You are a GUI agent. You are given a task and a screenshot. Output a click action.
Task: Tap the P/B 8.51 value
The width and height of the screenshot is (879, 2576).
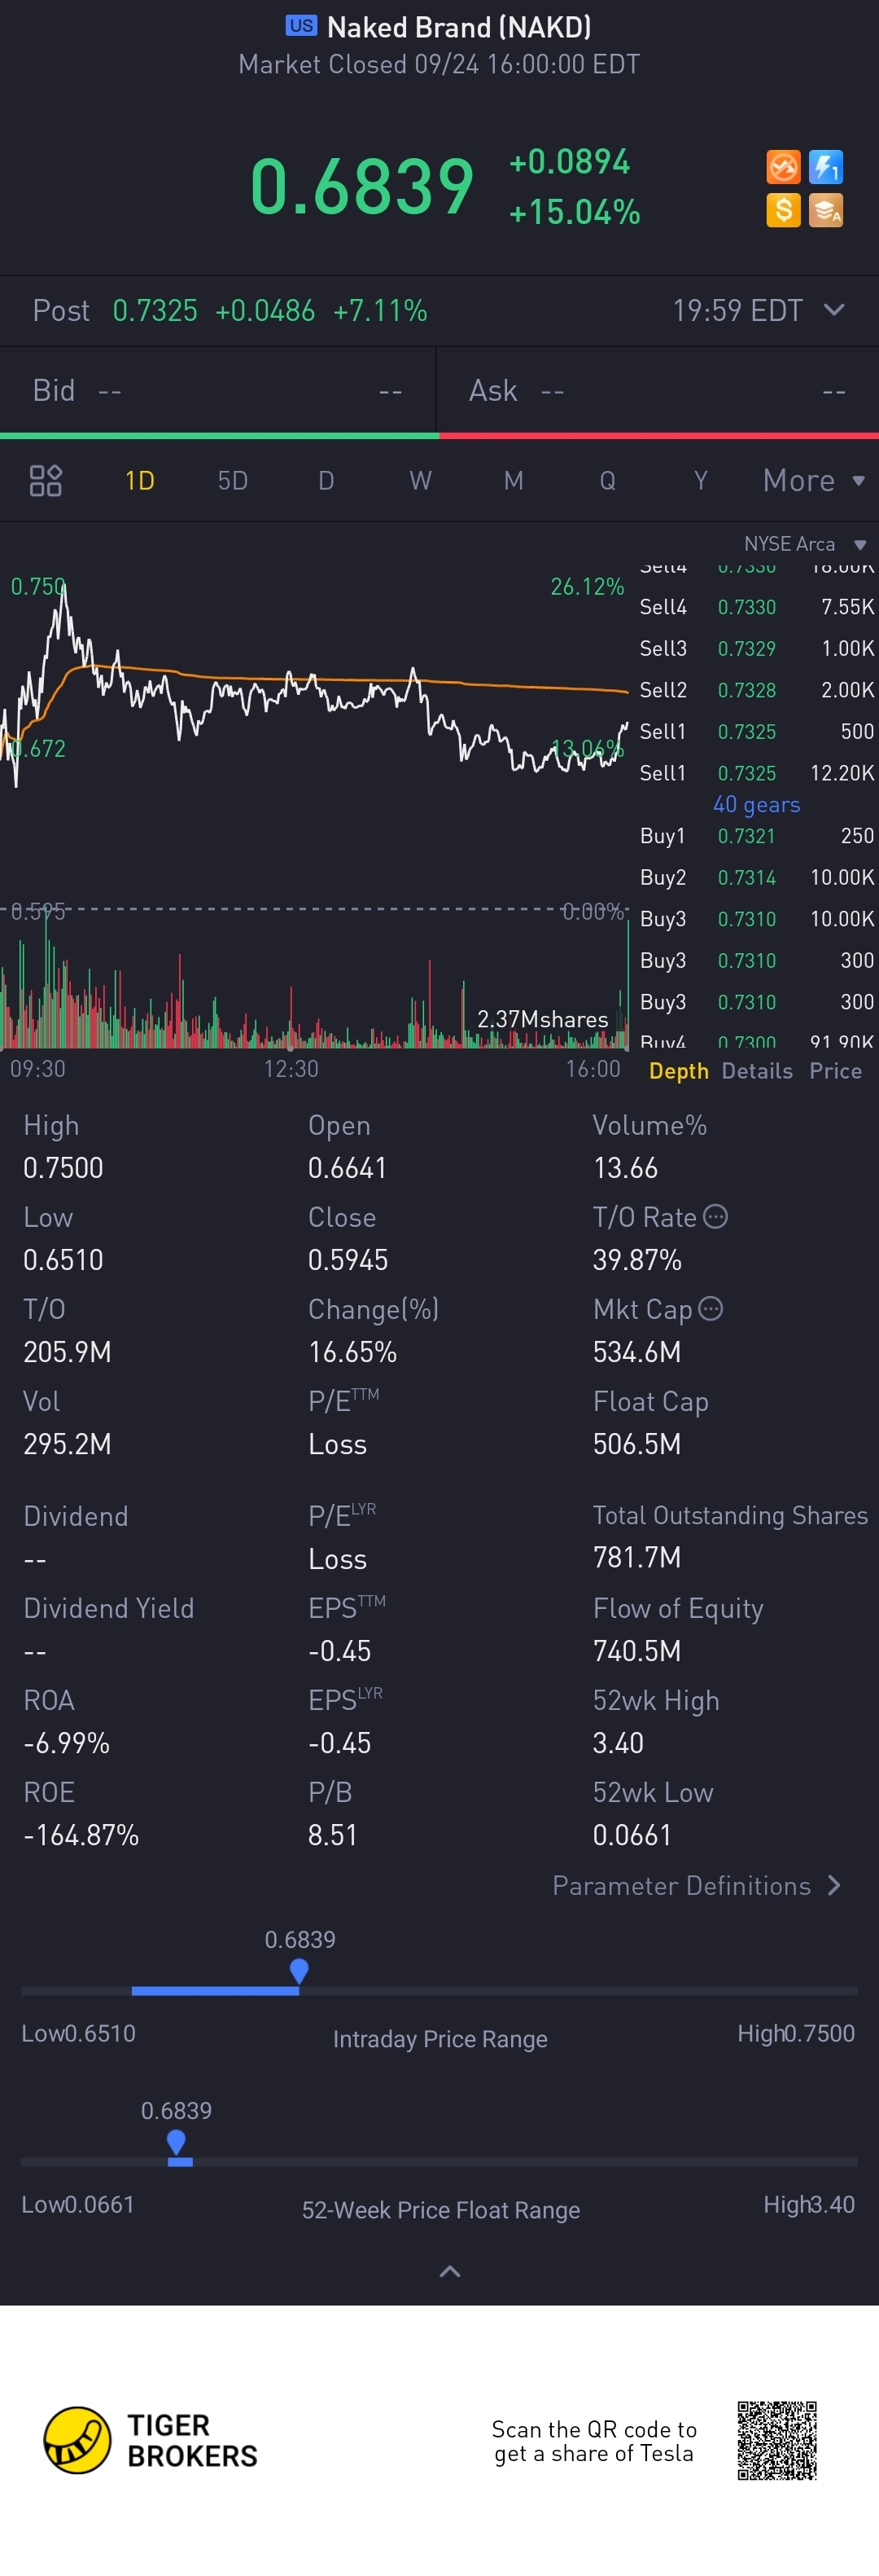point(333,1834)
